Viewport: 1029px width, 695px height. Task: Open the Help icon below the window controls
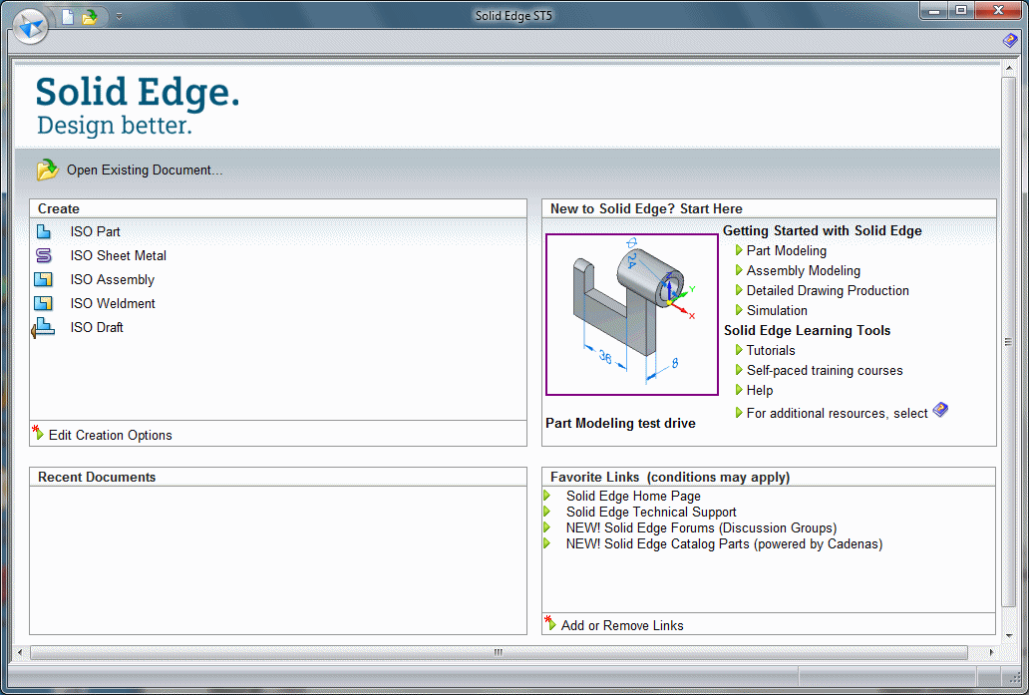pos(1010,41)
